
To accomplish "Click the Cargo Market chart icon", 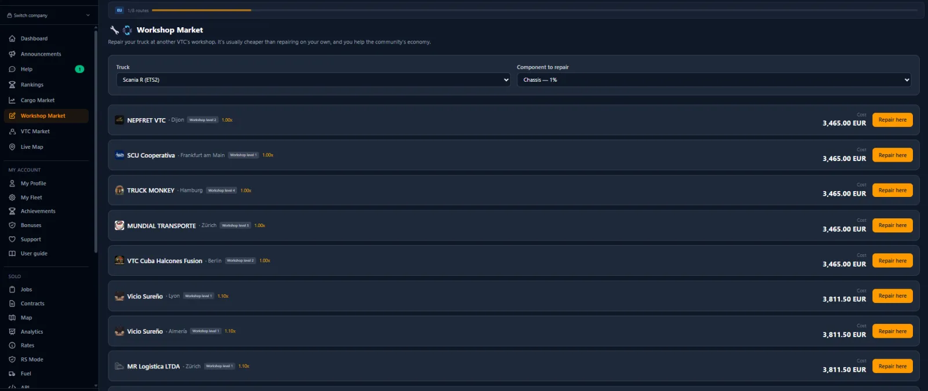I will [12, 100].
